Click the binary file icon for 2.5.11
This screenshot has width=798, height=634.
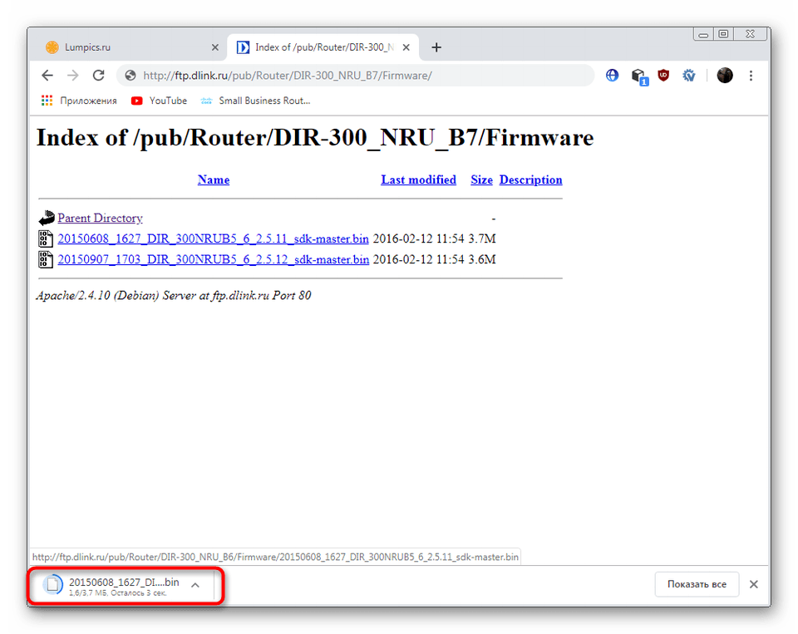point(46,238)
